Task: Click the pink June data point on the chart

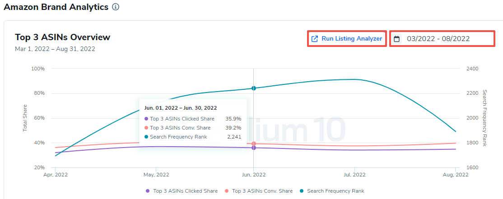Action: [x=254, y=143]
